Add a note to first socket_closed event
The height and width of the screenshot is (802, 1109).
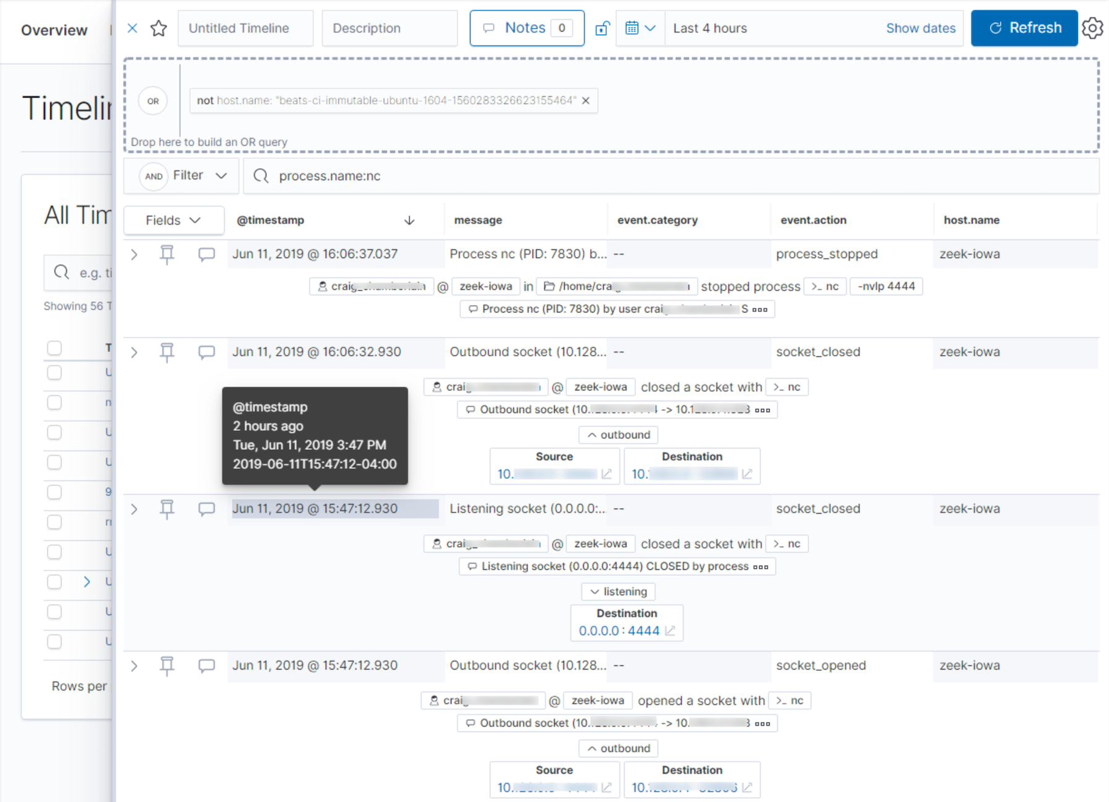click(x=206, y=352)
